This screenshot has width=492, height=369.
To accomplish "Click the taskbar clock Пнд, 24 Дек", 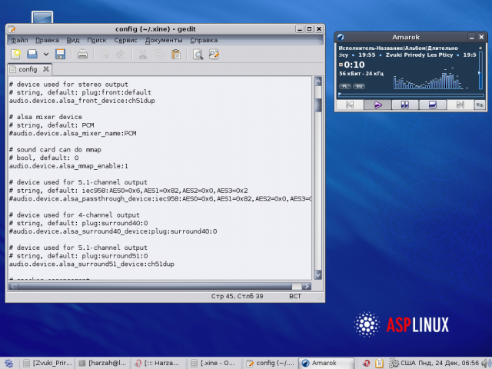I will [x=449, y=363].
